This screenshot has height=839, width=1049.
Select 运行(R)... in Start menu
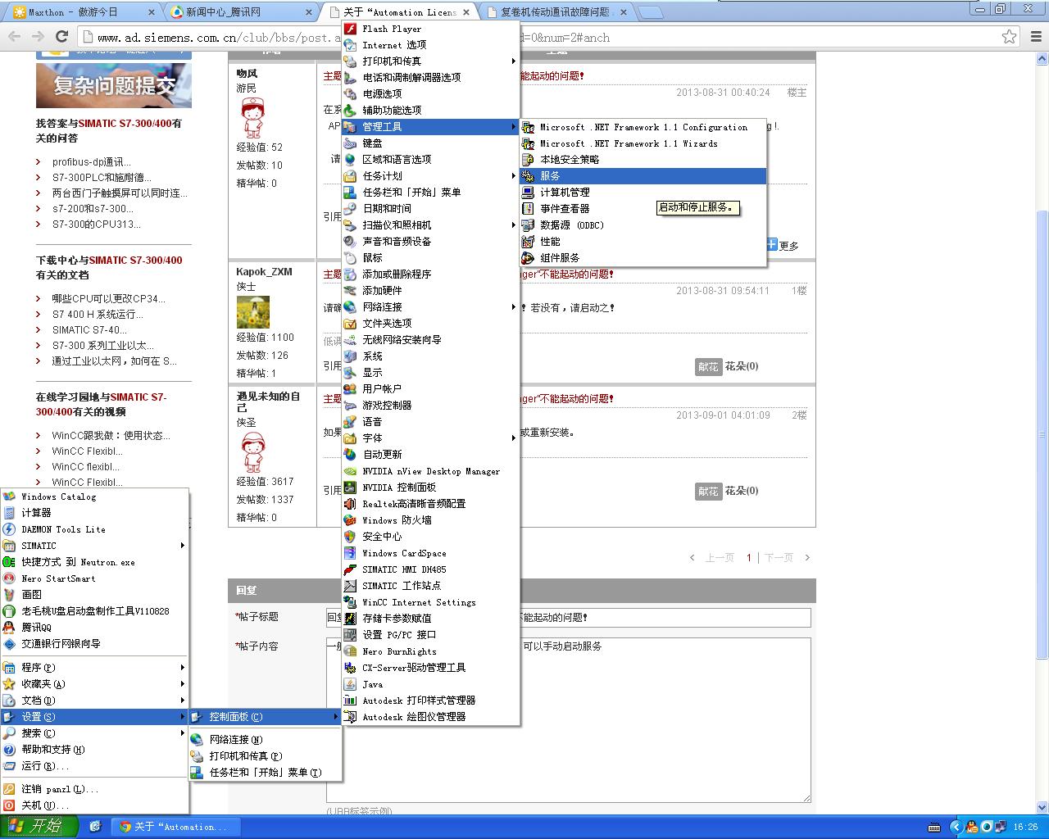click(x=94, y=766)
